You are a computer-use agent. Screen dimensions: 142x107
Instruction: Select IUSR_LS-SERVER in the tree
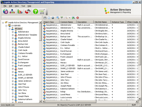click(x=25, y=75)
